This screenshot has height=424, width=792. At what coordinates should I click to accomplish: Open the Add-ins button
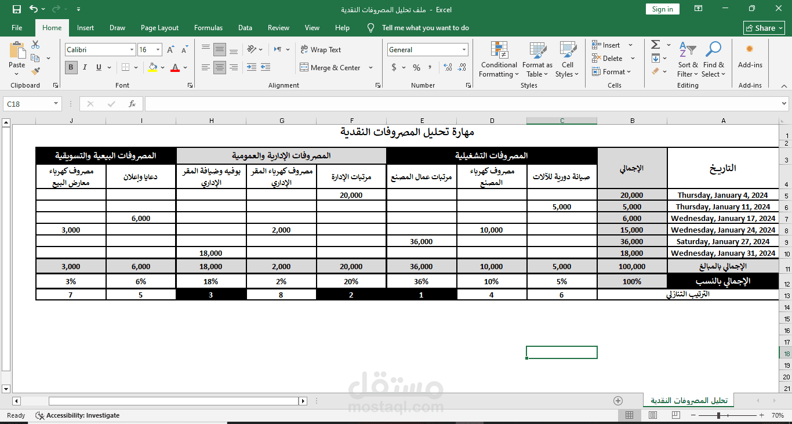[750, 56]
